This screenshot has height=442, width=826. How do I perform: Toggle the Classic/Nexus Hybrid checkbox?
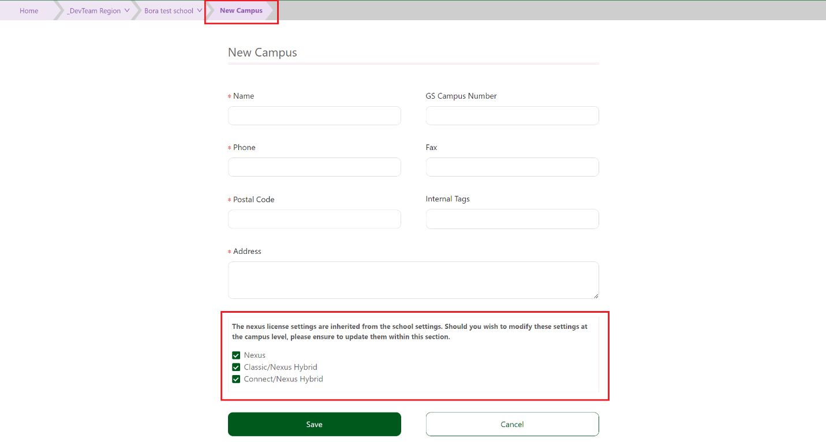[236, 367]
